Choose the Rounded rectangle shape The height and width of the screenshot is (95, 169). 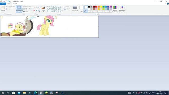pos(56,7)
